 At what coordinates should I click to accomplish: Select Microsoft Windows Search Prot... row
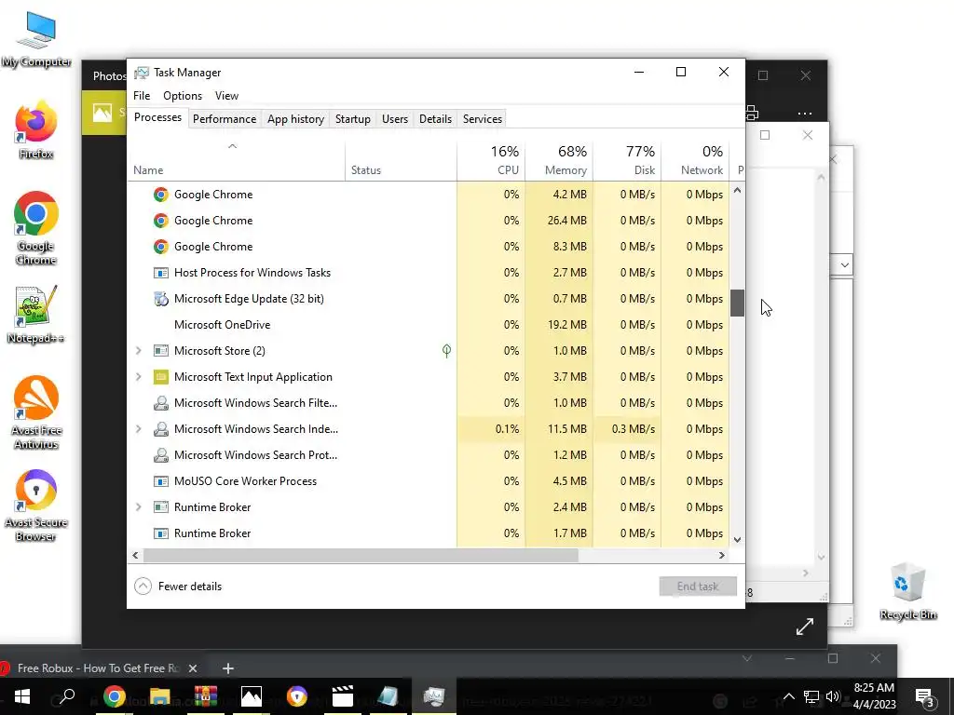pos(429,454)
